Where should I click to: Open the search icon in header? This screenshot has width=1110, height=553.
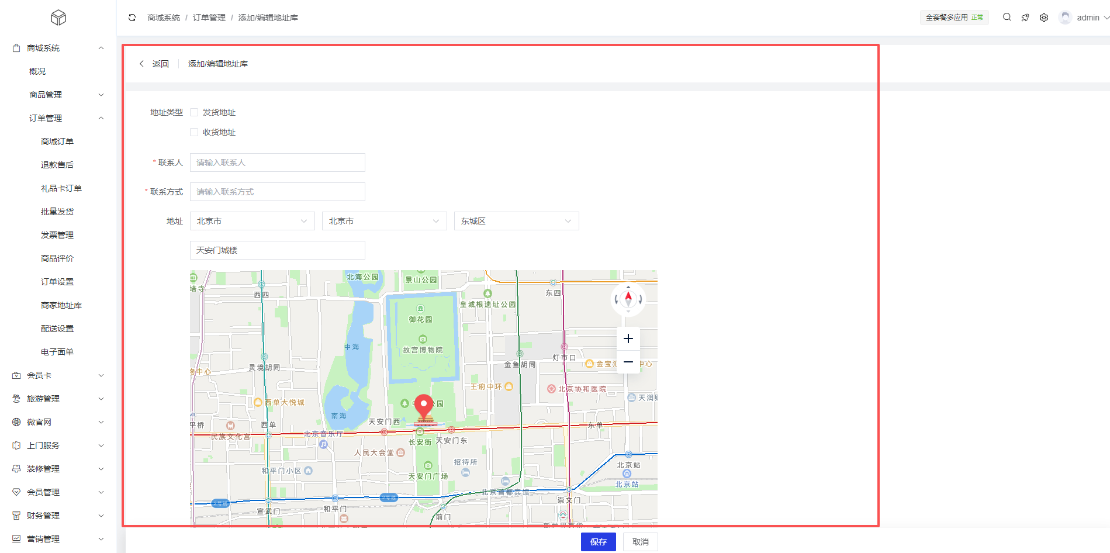pyautogui.click(x=1007, y=18)
